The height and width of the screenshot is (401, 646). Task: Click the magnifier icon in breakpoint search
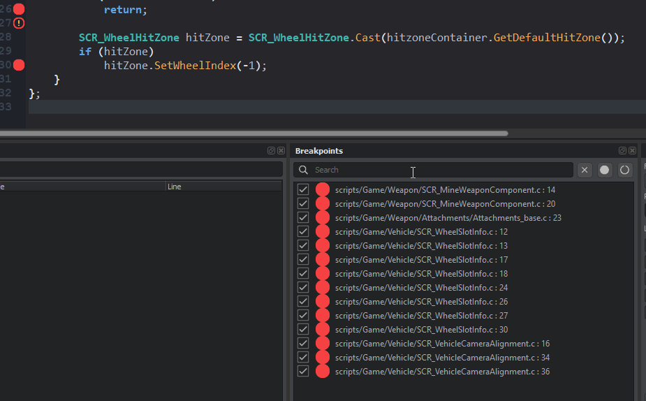(x=304, y=170)
